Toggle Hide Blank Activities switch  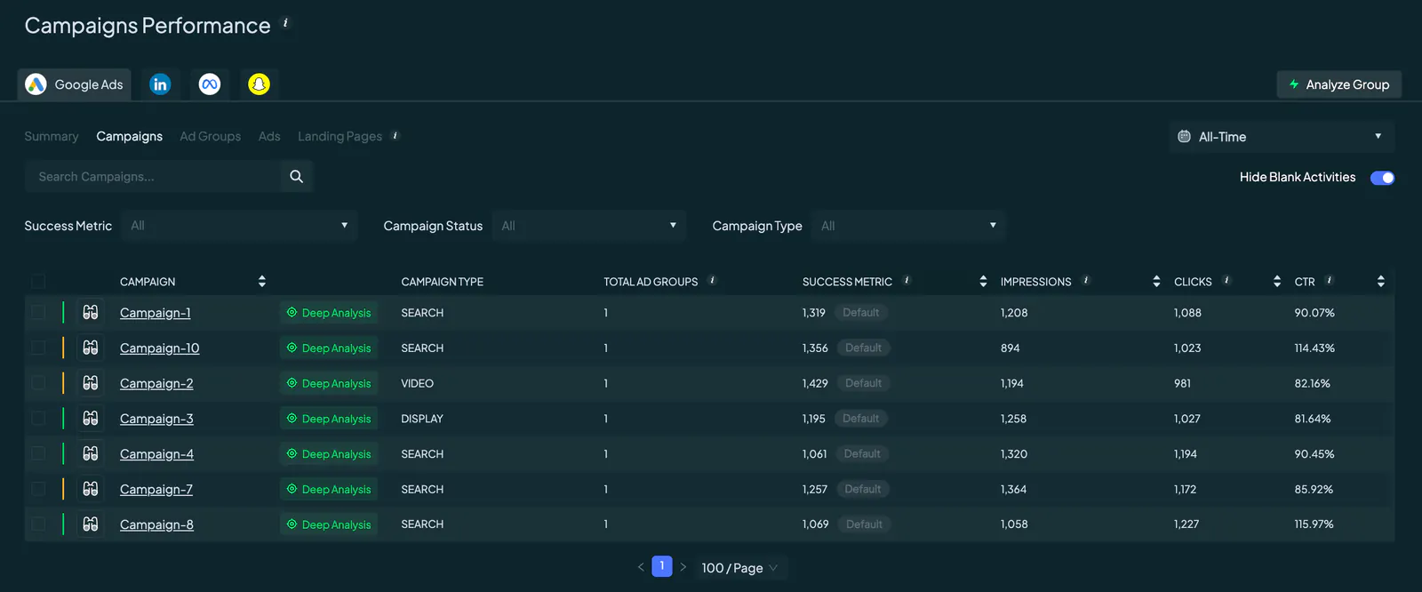pos(1383,178)
